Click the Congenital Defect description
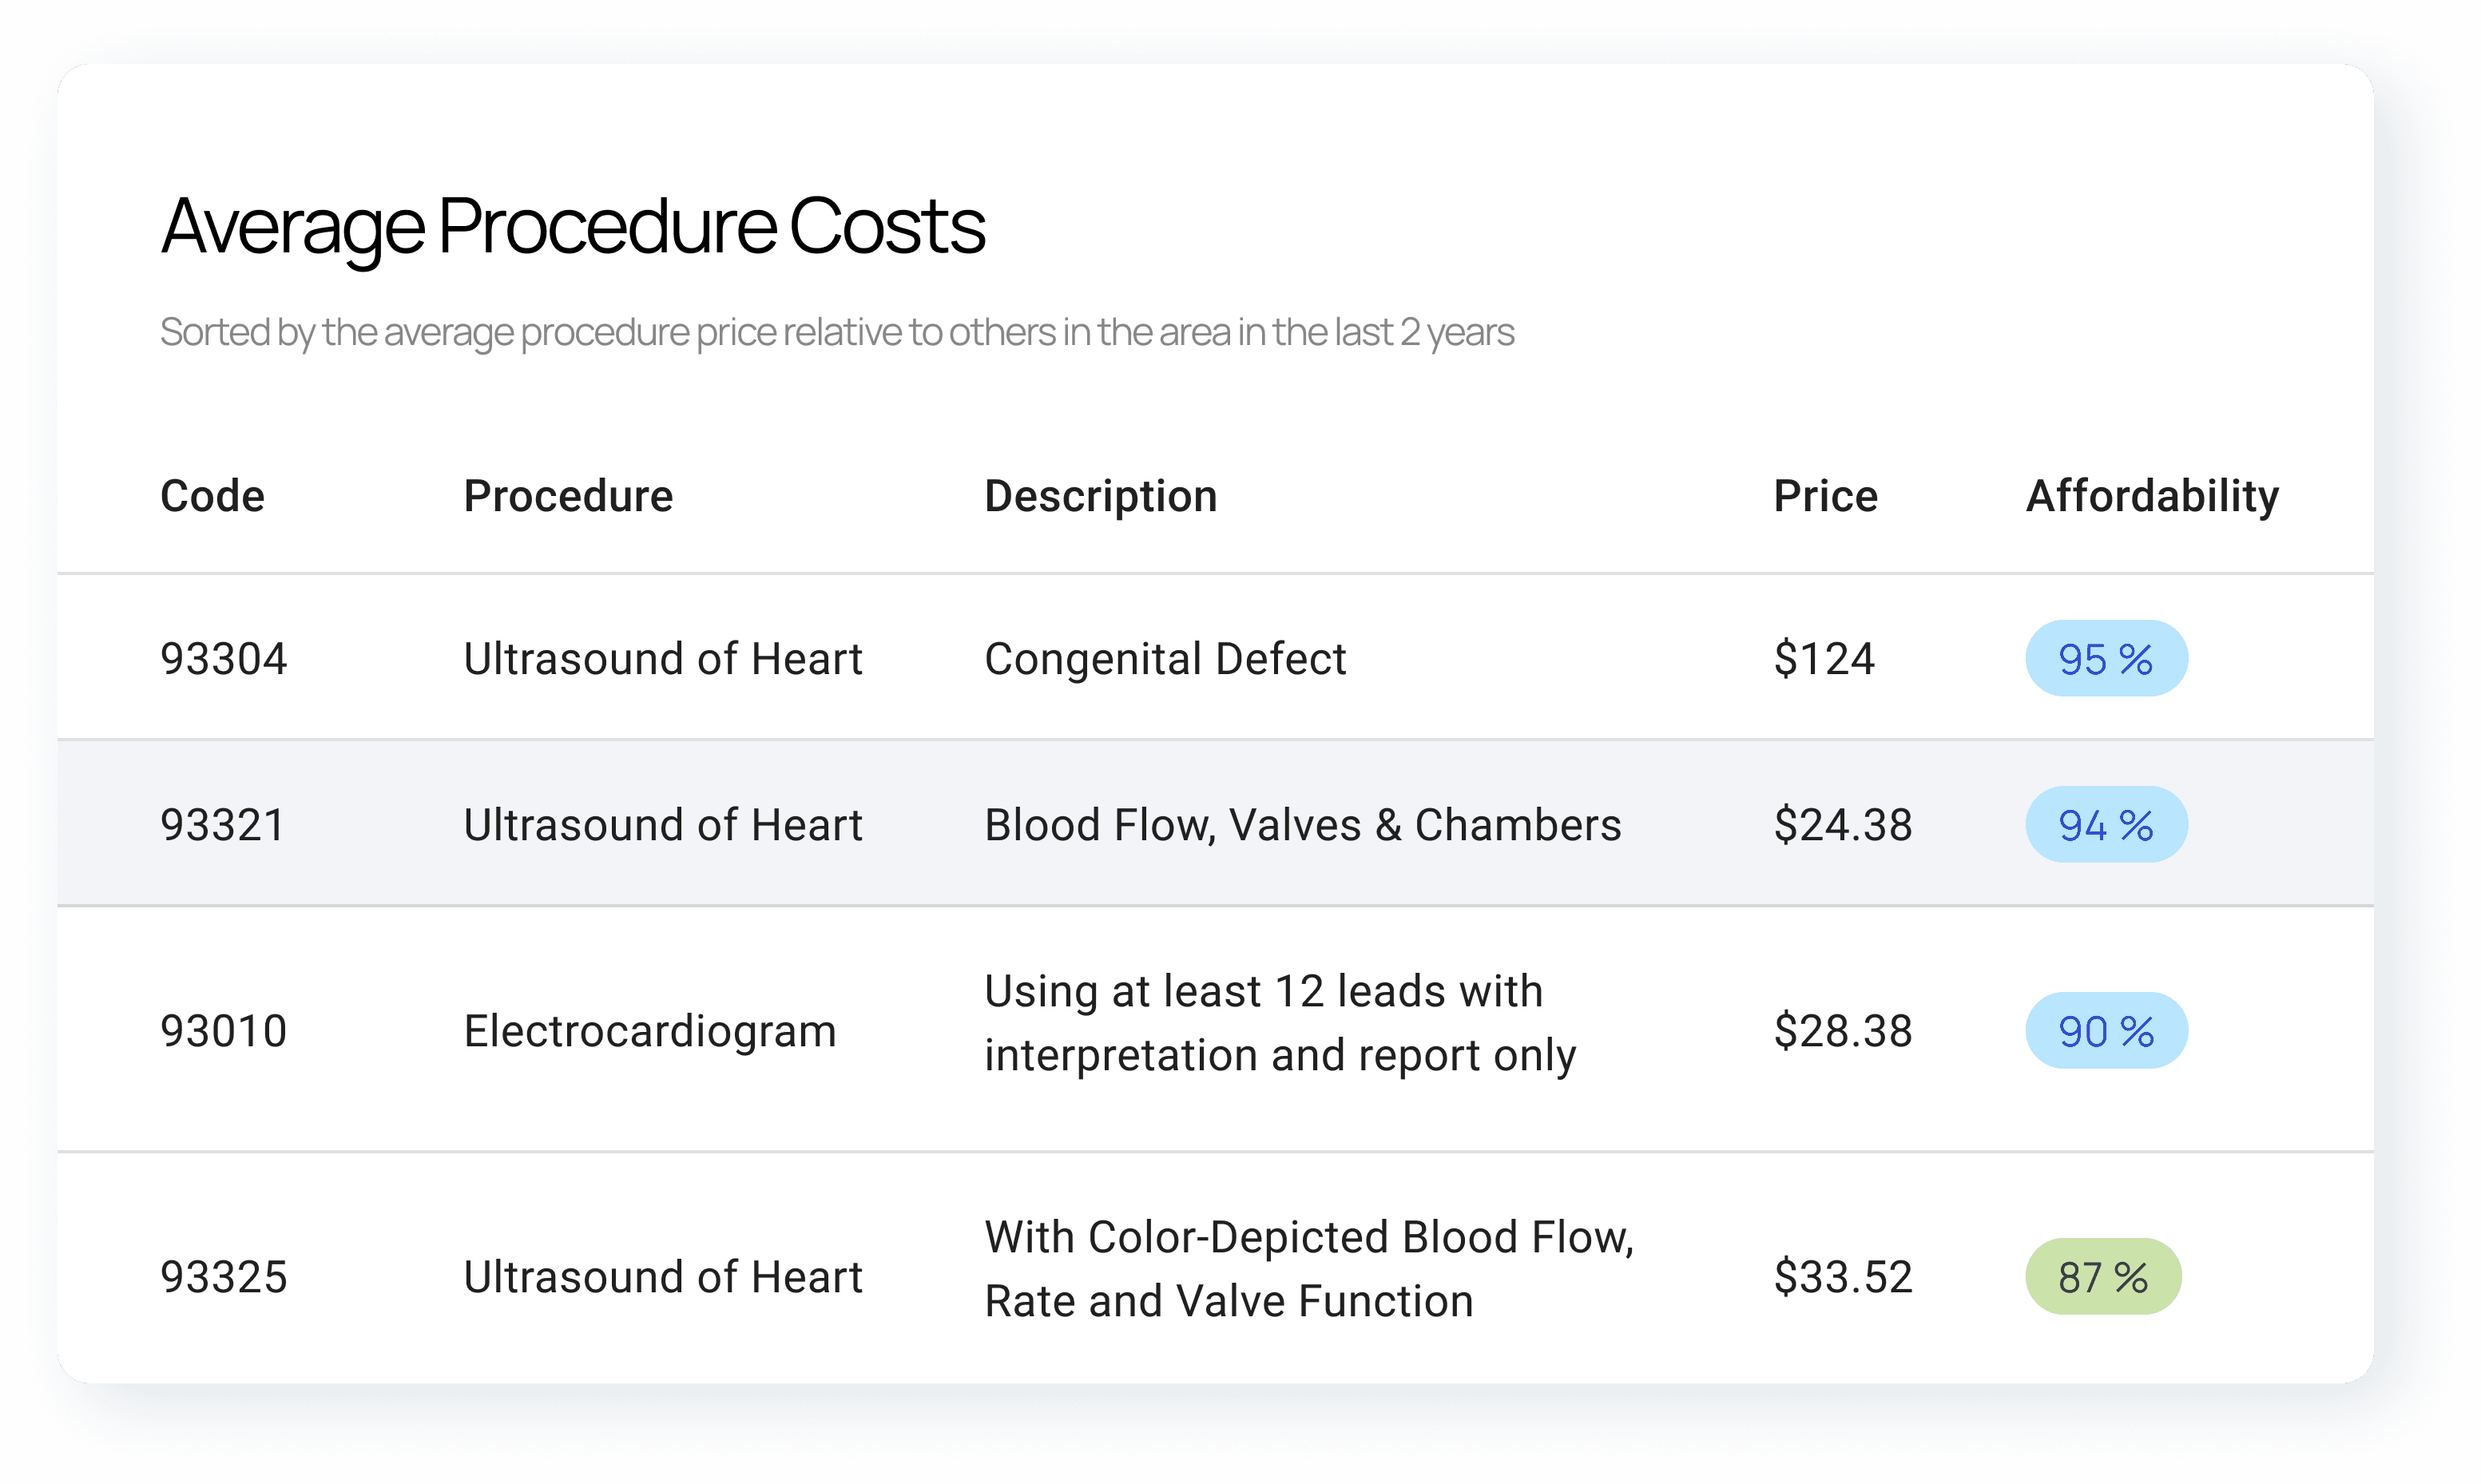Viewport: 2481px width, 1484px height. [1165, 658]
